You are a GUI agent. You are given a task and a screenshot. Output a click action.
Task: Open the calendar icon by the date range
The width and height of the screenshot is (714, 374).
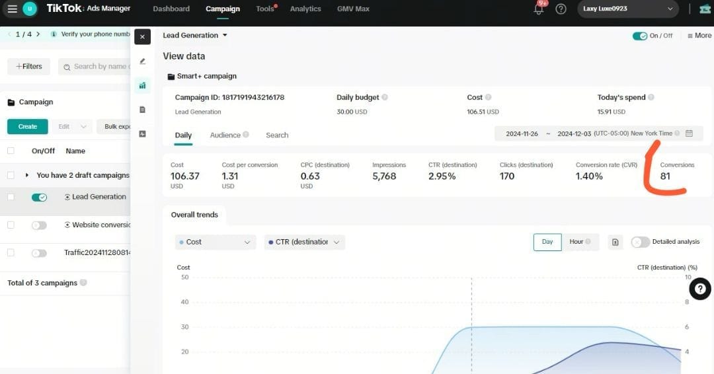[689, 133]
